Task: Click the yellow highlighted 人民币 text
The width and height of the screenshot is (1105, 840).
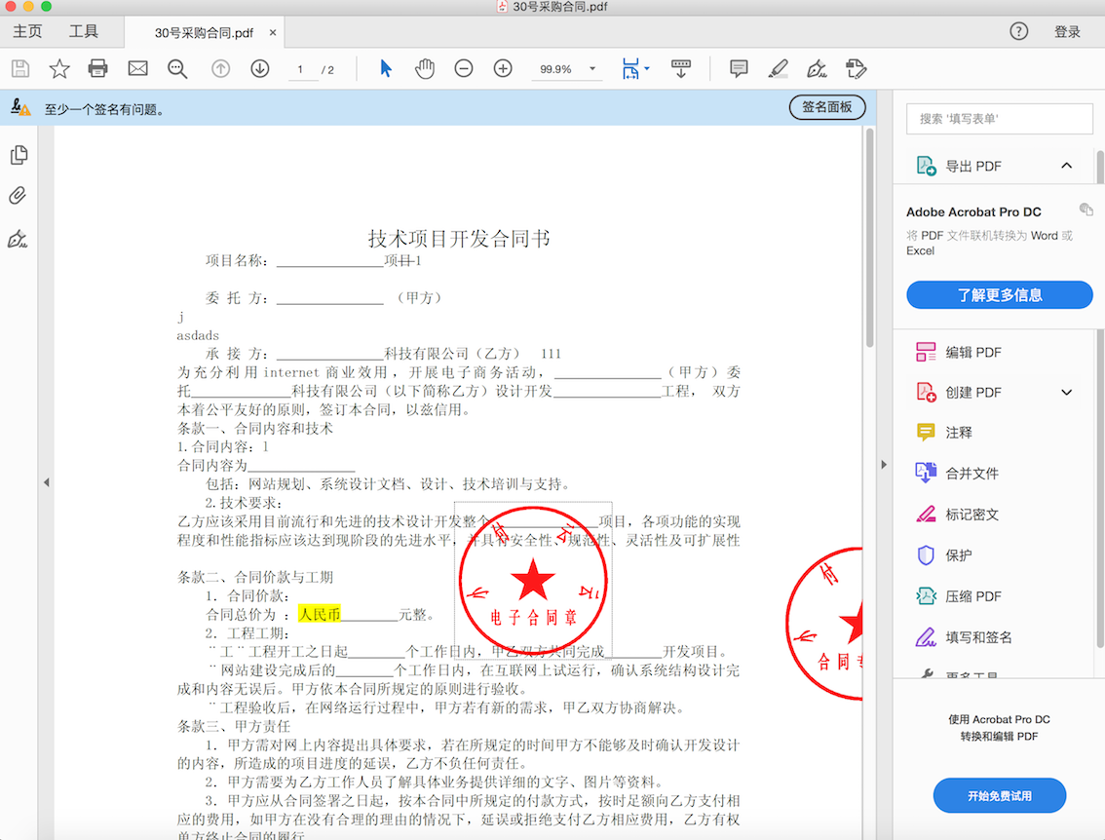Action: pyautogui.click(x=320, y=615)
